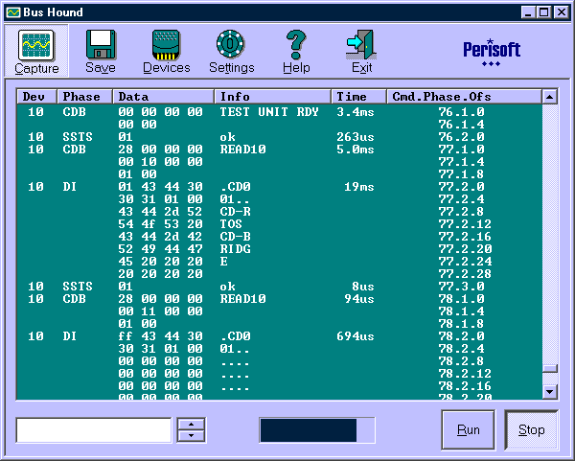Select the TEST UNIT RDY info cell

click(x=269, y=112)
